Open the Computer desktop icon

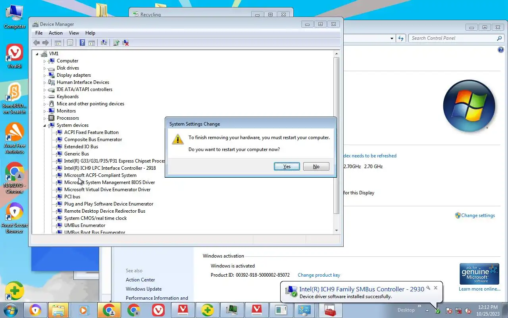(15, 17)
